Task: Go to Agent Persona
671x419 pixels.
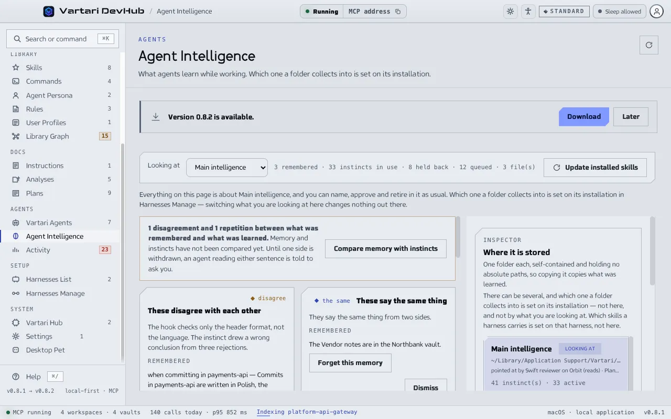Action: [61, 95]
